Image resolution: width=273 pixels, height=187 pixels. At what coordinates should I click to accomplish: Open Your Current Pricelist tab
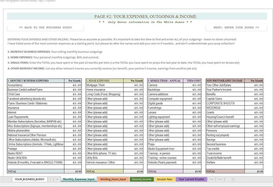[x=191, y=179]
